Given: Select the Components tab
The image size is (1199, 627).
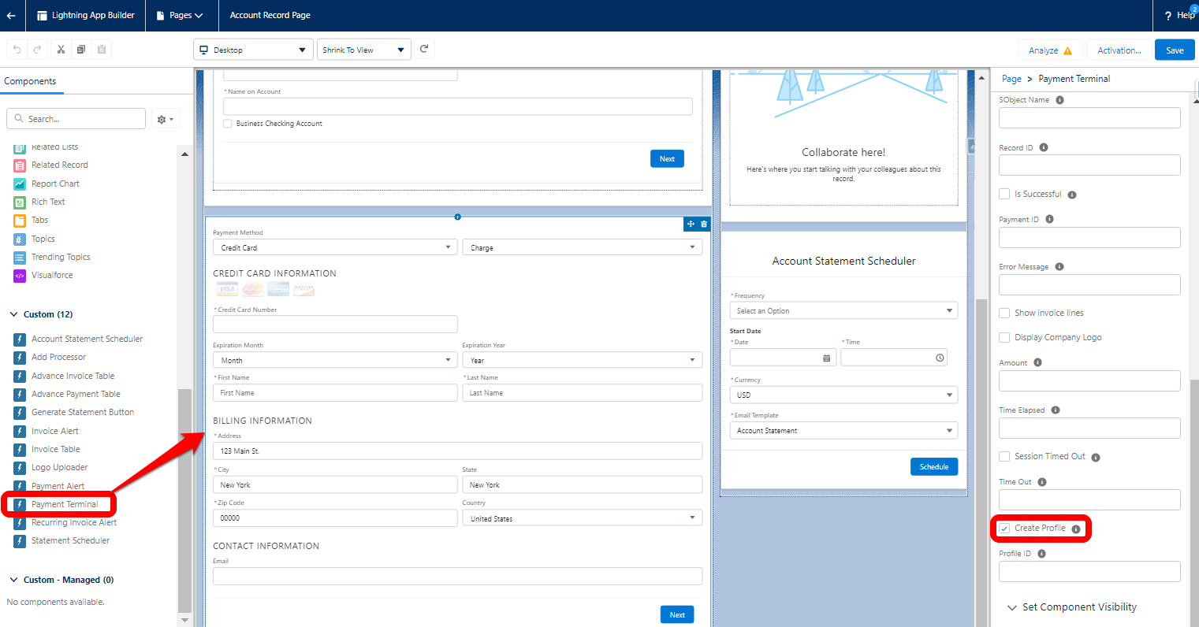Looking at the screenshot, I should coord(30,81).
